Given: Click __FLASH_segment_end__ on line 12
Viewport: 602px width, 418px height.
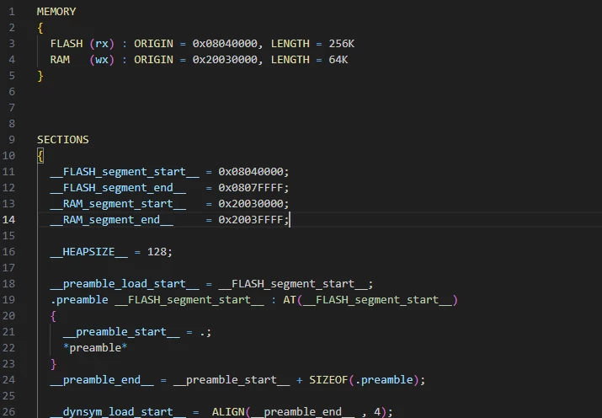Looking at the screenshot, I should tap(118, 187).
